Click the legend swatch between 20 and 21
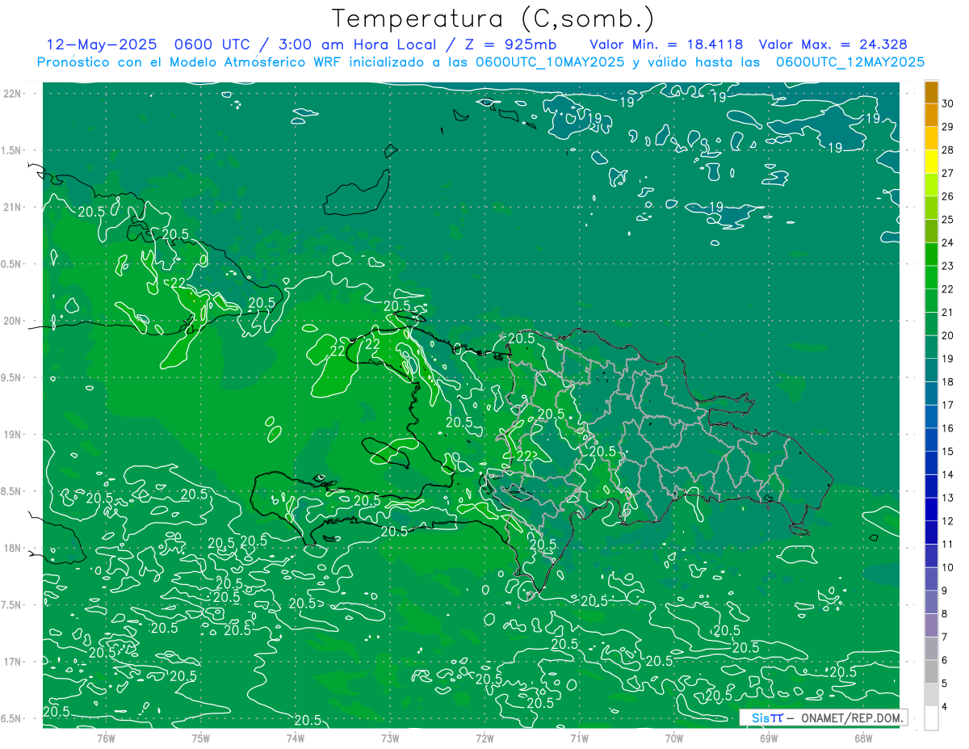969x749 pixels. pos(931,324)
